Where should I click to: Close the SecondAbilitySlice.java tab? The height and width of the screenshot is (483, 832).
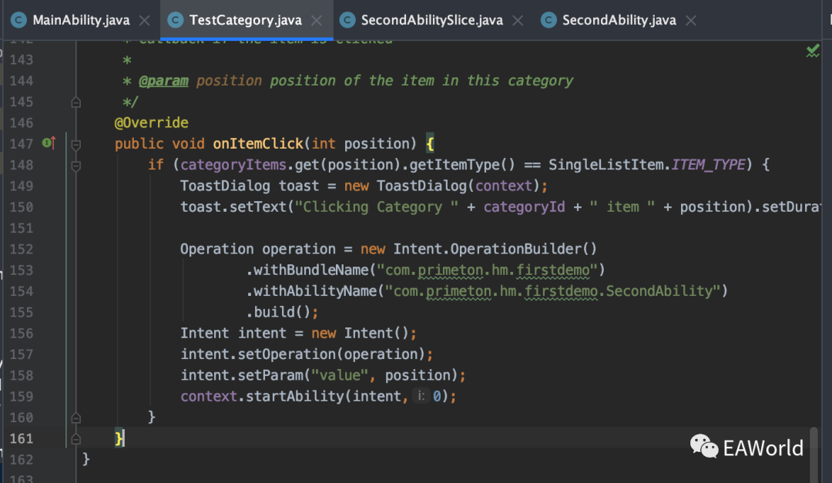point(518,21)
